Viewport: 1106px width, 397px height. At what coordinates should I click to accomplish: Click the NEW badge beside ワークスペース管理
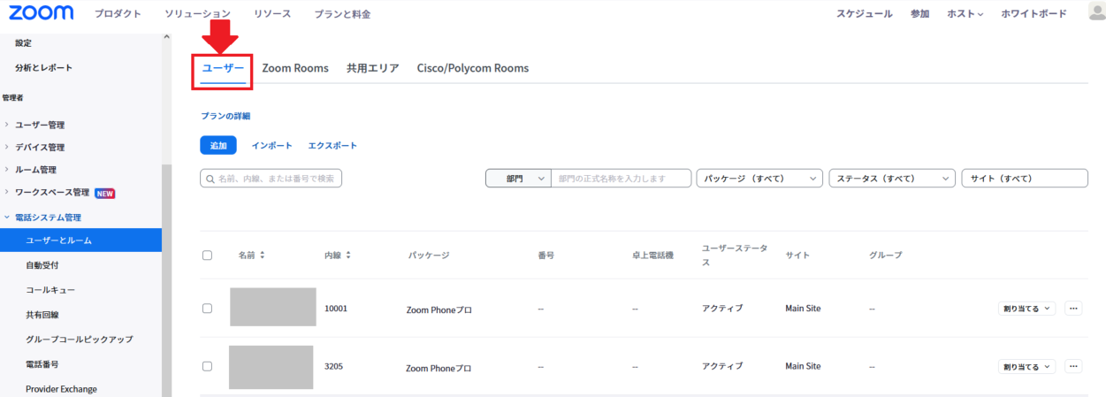pyautogui.click(x=105, y=193)
